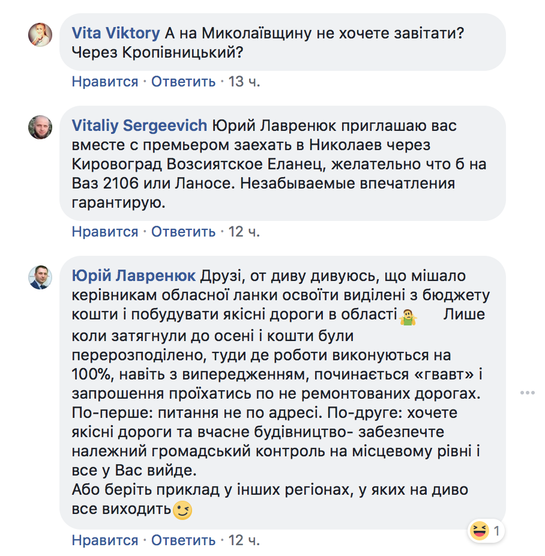Click the laughing reaction emoji icon
The image size is (545, 556).
pyautogui.click(x=480, y=531)
